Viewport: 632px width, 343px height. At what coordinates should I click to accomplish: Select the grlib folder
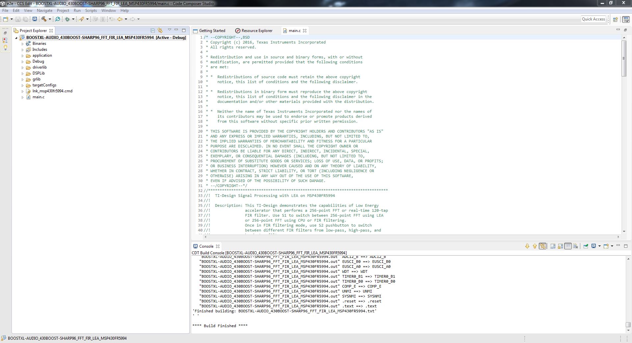point(36,79)
